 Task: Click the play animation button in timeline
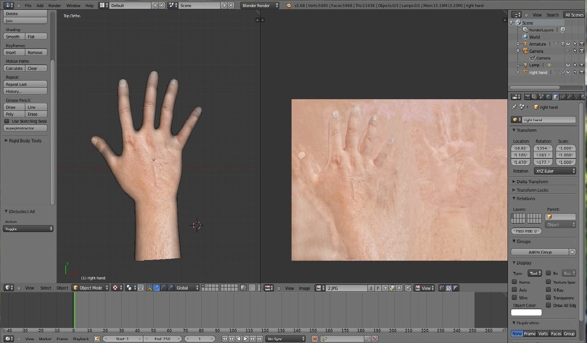[246, 339]
